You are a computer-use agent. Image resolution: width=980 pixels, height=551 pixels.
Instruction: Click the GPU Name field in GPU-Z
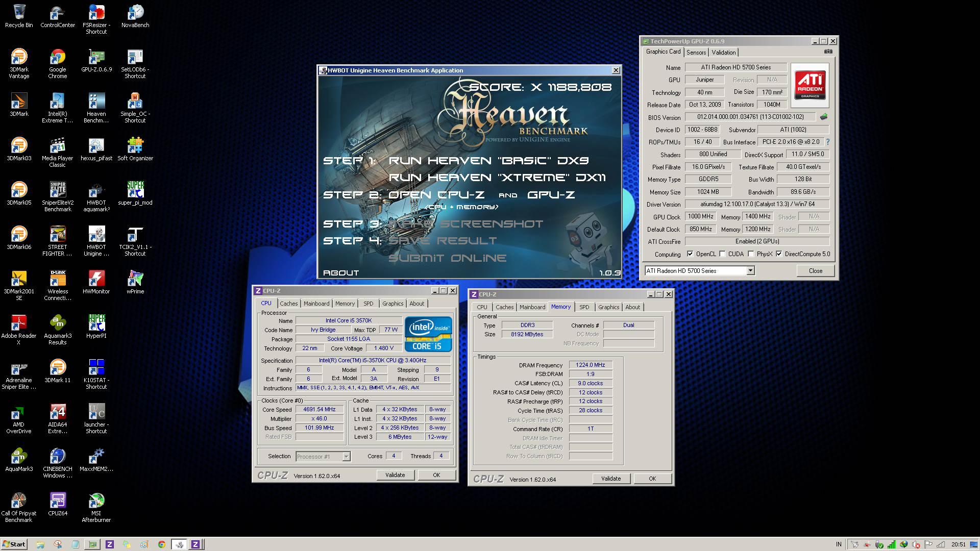pyautogui.click(x=736, y=67)
